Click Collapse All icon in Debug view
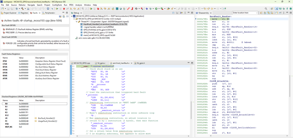The image size is (293, 138). pyautogui.click(x=173, y=13)
